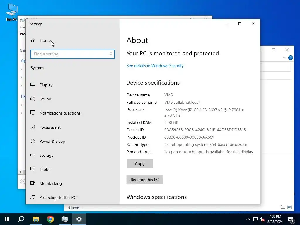
Task: Open Focus assist settings
Action: point(45,127)
